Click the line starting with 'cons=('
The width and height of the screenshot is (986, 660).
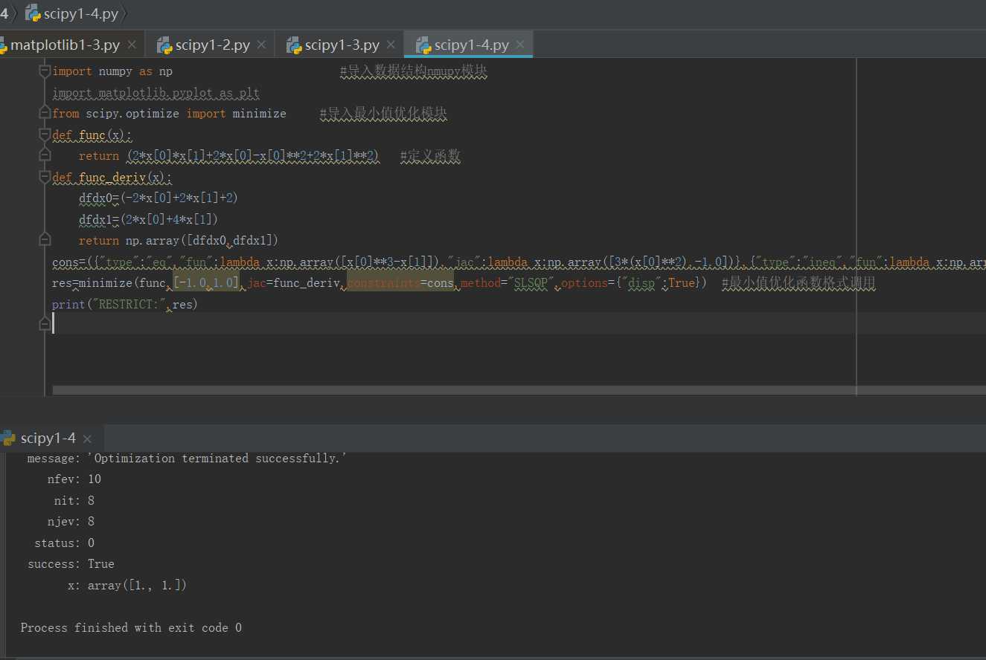(x=519, y=262)
